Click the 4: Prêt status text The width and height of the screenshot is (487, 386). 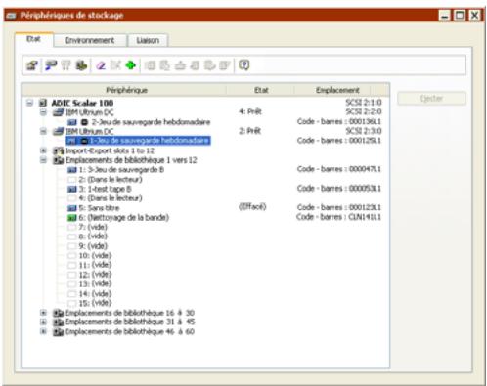250,112
